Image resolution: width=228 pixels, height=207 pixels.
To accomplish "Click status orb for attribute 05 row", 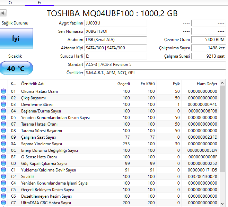I will click(x=3, y=117).
